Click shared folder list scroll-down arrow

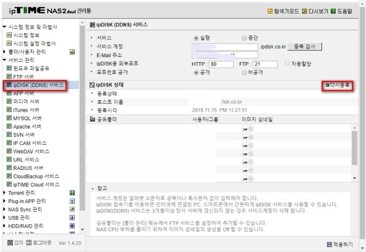click(x=354, y=178)
